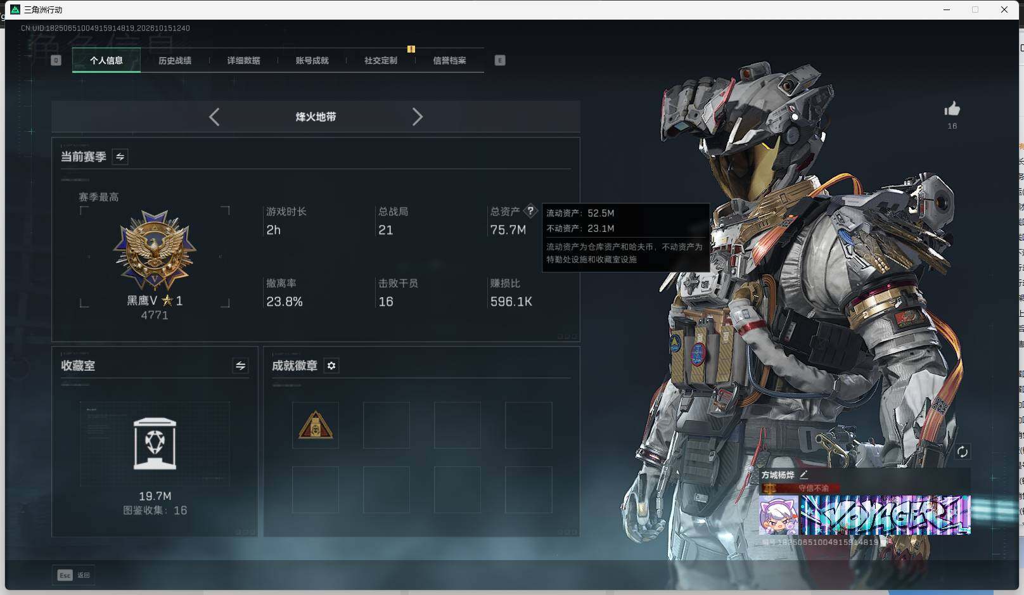Switch to the 账号成就 tab
Image resolution: width=1024 pixels, height=595 pixels.
click(x=312, y=60)
